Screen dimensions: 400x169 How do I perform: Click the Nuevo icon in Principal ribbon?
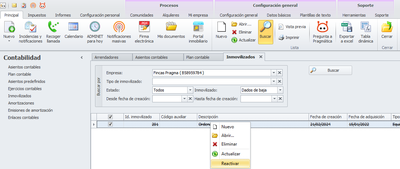tap(9, 27)
